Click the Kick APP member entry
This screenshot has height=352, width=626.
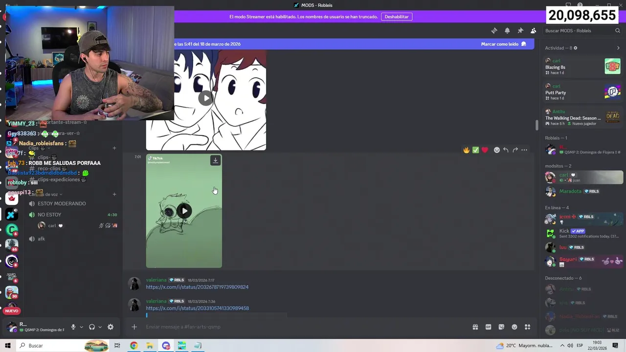[x=583, y=233]
